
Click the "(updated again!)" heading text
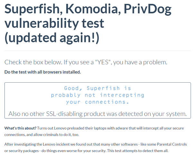[52, 37]
